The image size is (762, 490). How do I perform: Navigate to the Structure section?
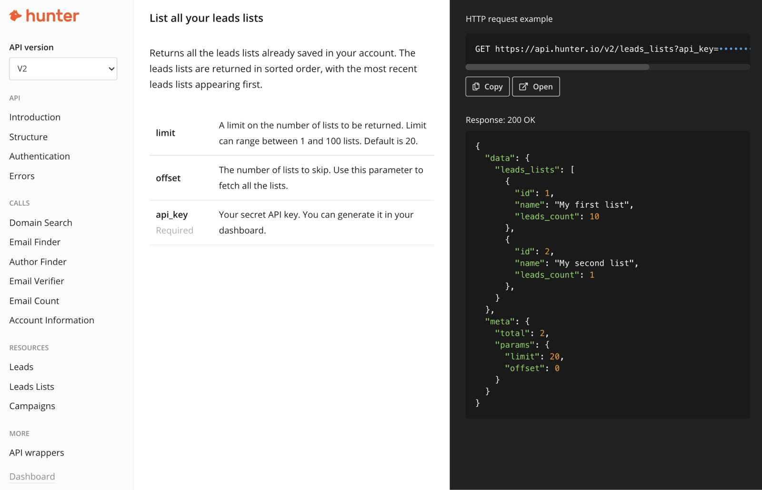(28, 137)
